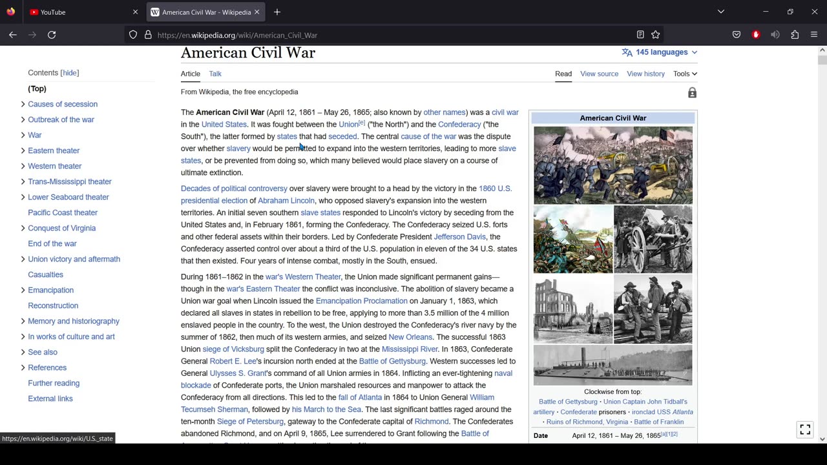Go to External links section
827x465 pixels.
point(50,398)
